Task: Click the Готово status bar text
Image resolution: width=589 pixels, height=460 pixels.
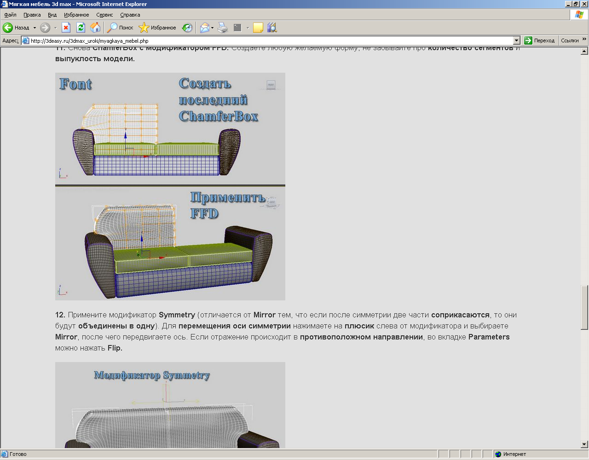Action: coord(18,454)
